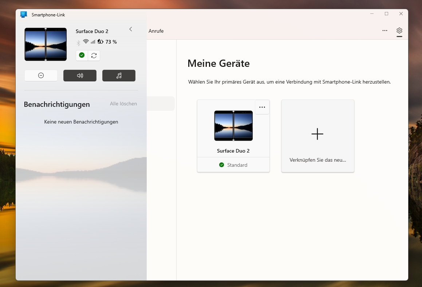Click the Wi-Fi signal status icon
Screen dimensions: 422x287
coord(86,41)
